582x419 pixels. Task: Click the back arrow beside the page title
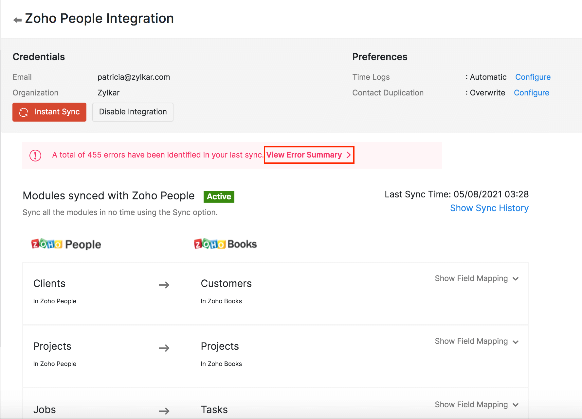click(17, 20)
